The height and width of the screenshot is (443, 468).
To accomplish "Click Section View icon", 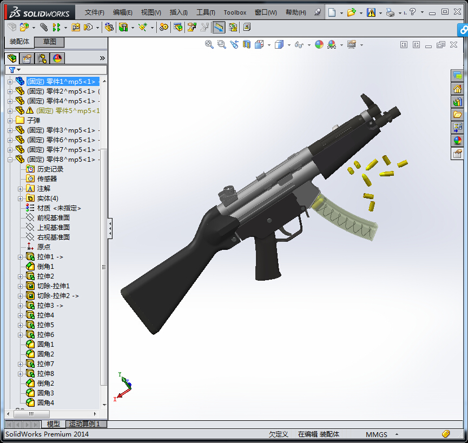I will click(x=247, y=45).
